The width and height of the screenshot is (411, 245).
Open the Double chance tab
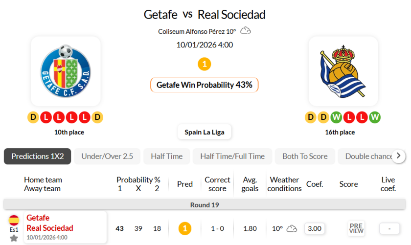tap(368, 156)
